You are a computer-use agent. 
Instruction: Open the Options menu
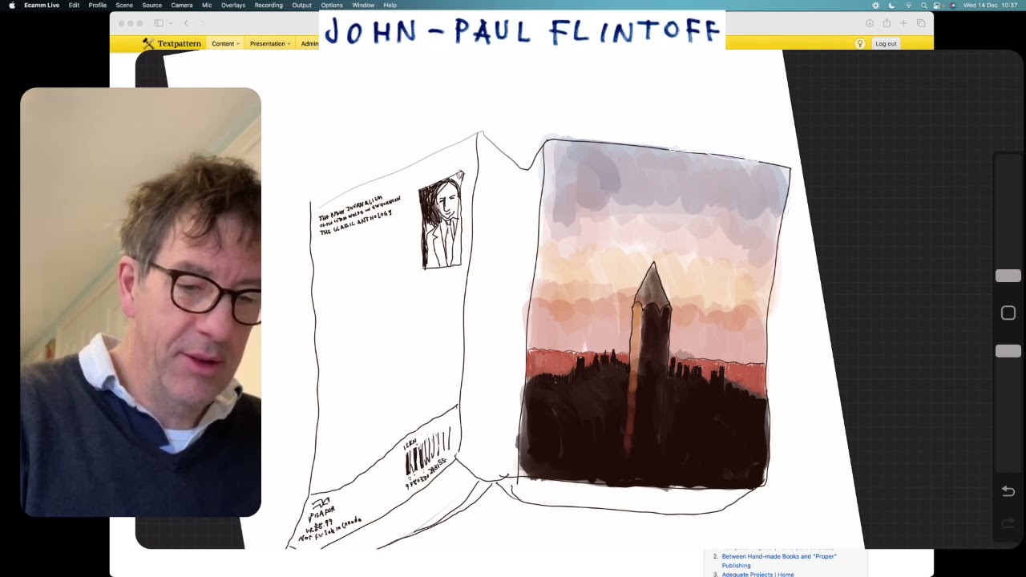(332, 5)
